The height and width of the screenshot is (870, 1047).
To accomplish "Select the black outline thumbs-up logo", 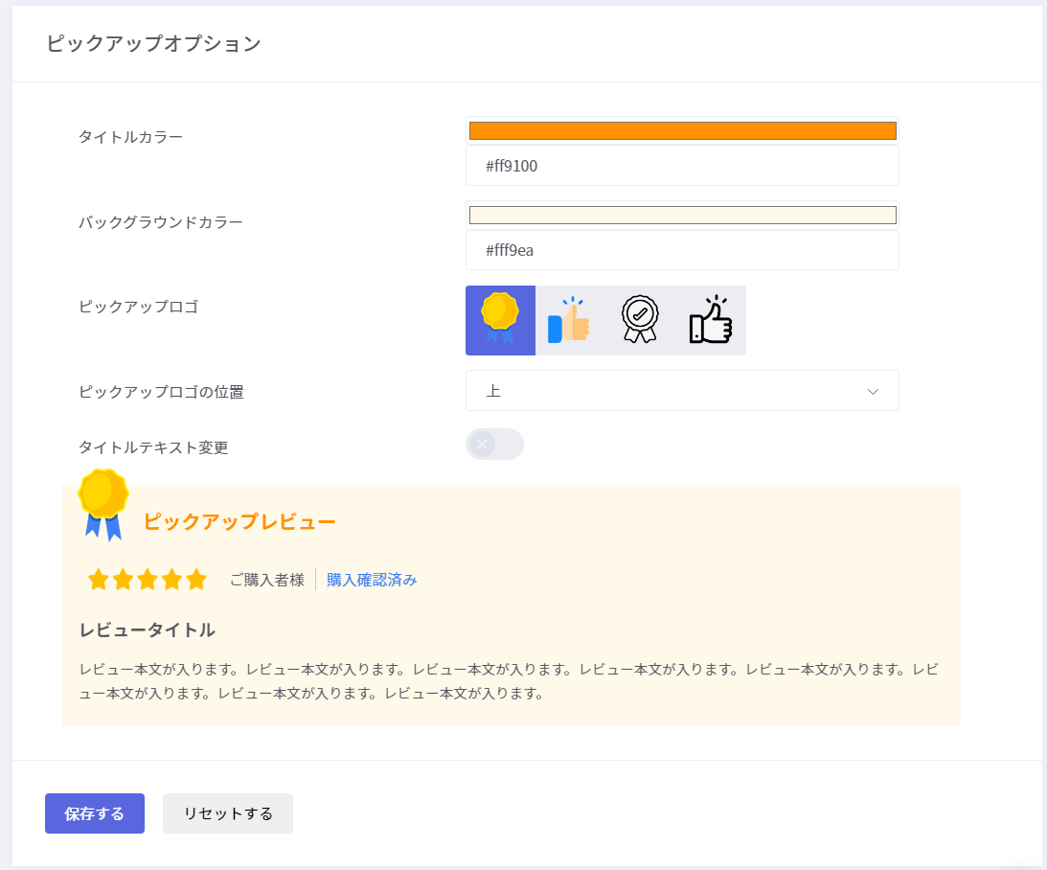I will (710, 320).
